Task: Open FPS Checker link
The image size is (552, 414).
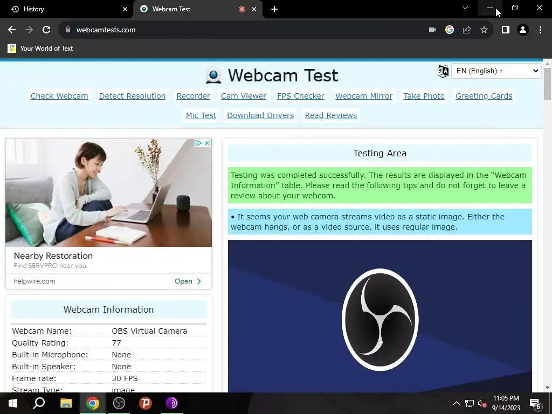Action: 301,96
